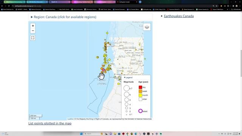Go back in browser history
This screenshot has height=136, width=242.
[2, 6]
